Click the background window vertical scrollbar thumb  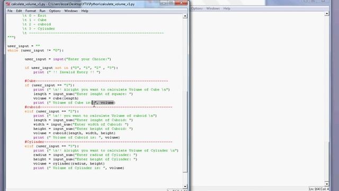point(327,161)
